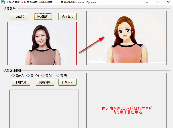
Task: Click 网络图片 button in 人像动漫化 section
Action: [43, 17]
